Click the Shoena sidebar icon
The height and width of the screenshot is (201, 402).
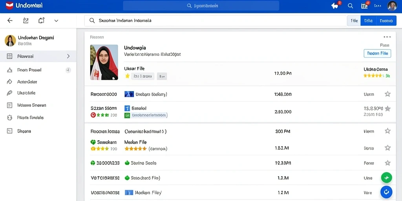(9, 131)
